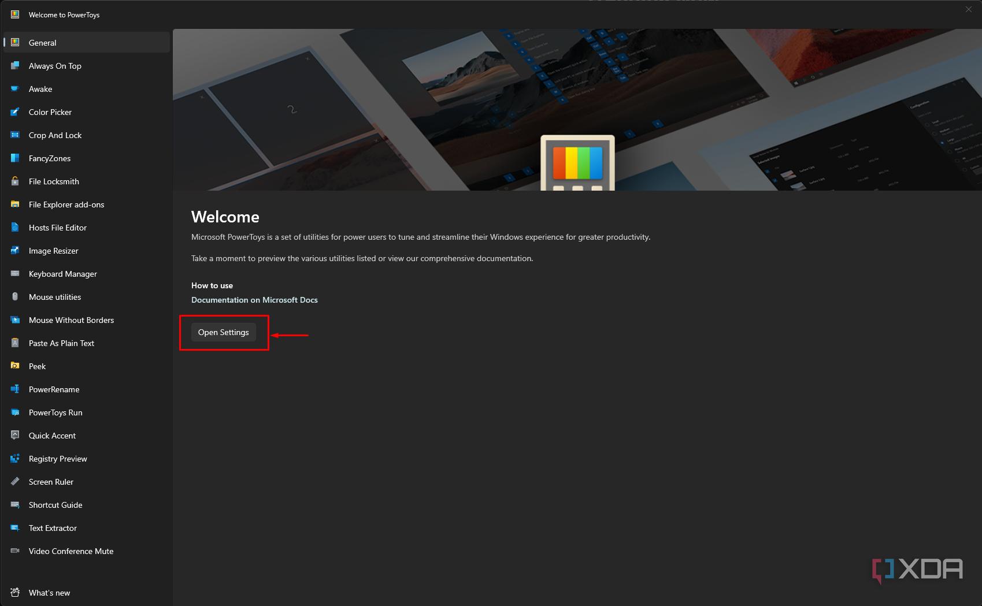The image size is (982, 606).
Task: Click the PowerToys title bar app icon
Action: point(15,14)
